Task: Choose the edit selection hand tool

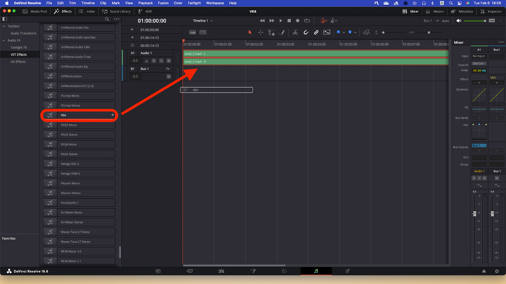Action: tap(271, 32)
